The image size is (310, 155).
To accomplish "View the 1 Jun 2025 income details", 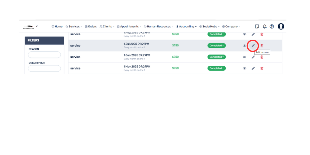I will (244, 57).
